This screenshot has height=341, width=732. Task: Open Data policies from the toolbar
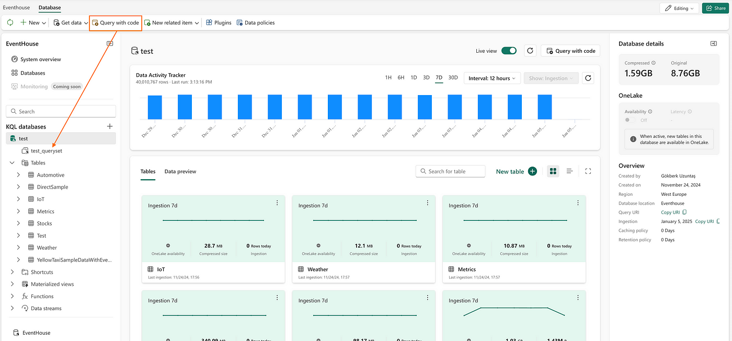tap(255, 23)
